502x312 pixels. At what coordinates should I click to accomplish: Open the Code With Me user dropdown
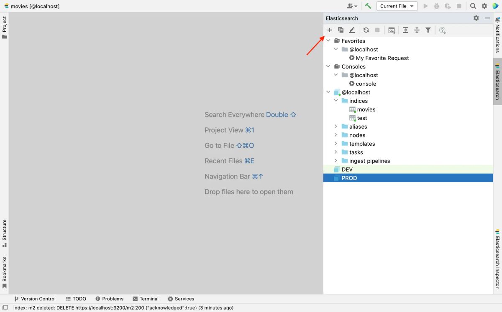[x=352, y=6]
